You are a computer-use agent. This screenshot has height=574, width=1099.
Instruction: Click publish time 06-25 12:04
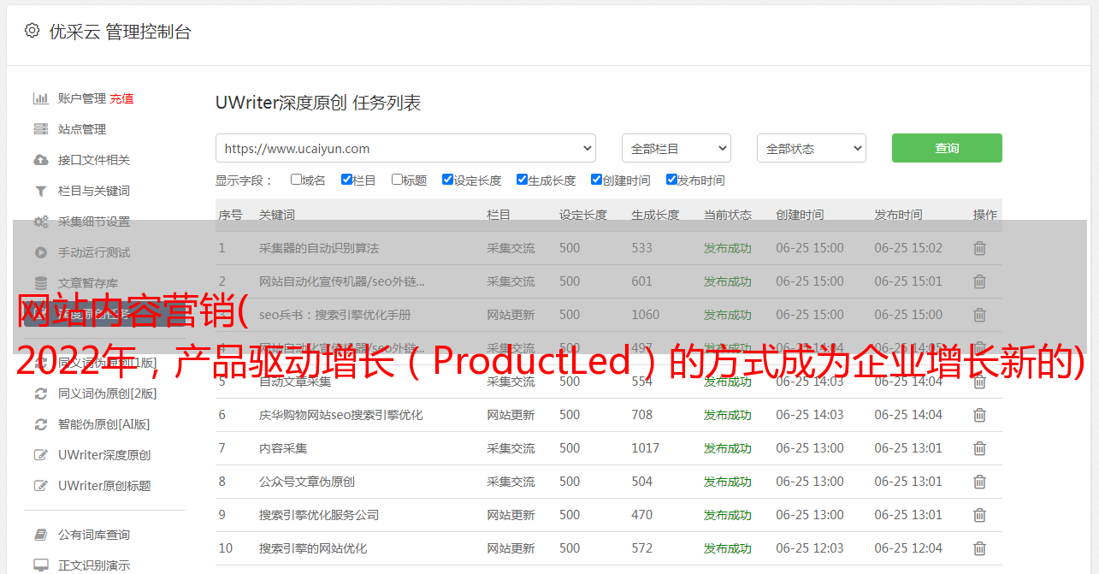click(x=908, y=548)
